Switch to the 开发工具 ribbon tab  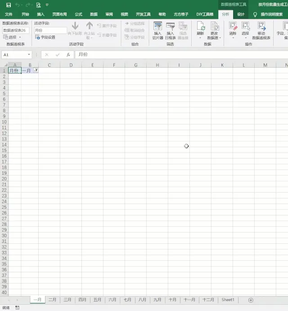click(143, 14)
